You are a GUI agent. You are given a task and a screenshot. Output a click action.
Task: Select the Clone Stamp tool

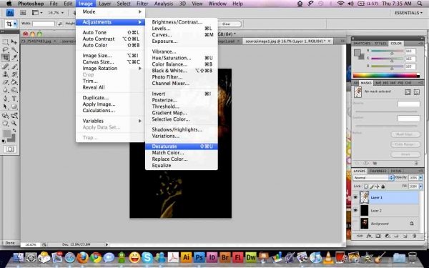pos(5,74)
